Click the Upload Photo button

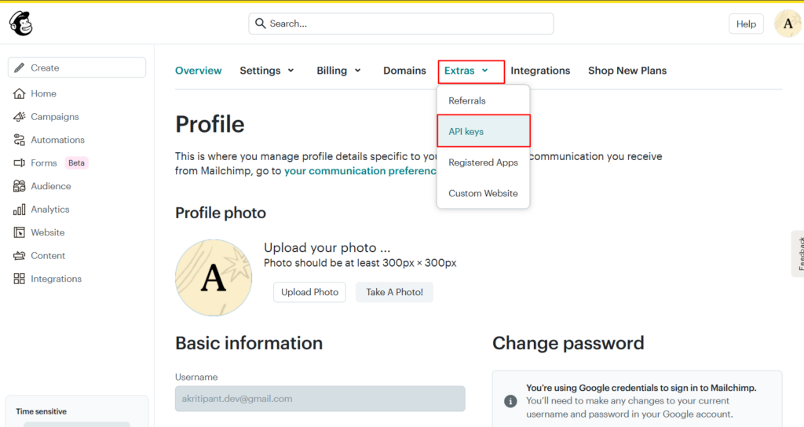click(x=309, y=292)
